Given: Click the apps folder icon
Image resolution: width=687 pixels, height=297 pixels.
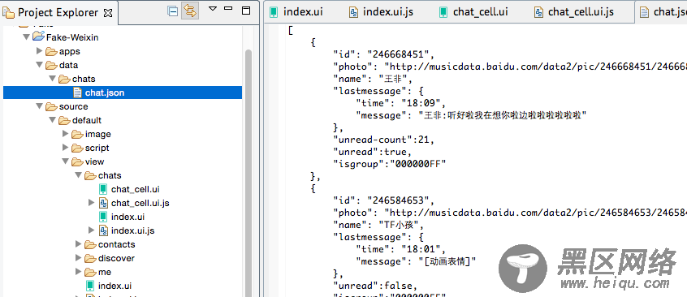Looking at the screenshot, I should [51, 51].
